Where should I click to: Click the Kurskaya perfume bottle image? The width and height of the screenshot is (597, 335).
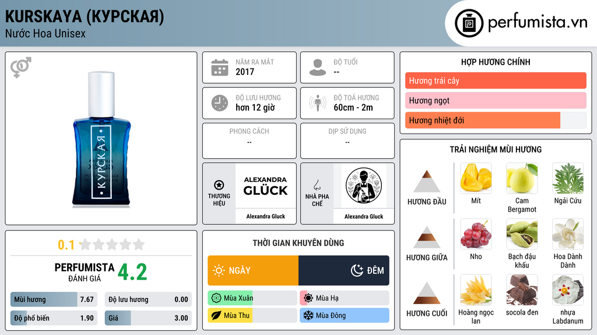(x=101, y=140)
